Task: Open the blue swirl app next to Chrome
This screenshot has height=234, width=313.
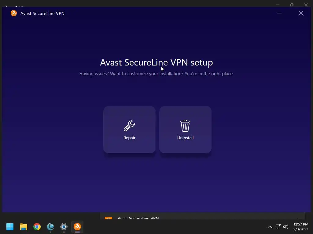Action: [50, 227]
